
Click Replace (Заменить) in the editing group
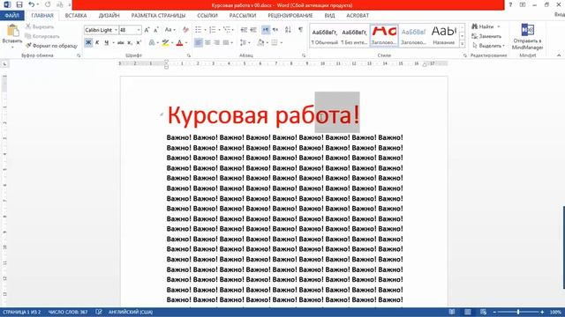pos(486,36)
